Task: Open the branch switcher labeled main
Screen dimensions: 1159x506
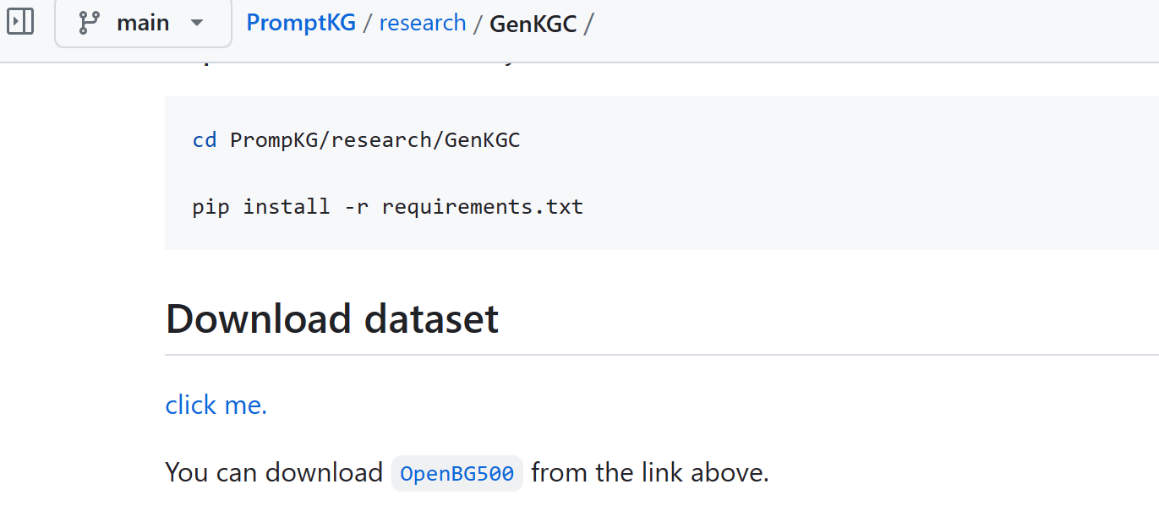Action: pos(143,23)
